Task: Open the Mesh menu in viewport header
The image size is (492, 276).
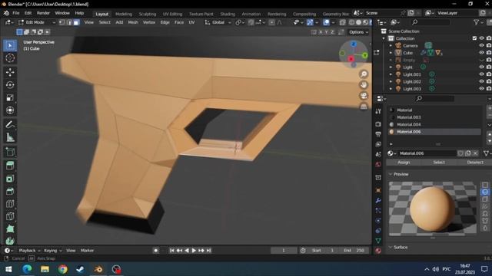Action: [x=133, y=22]
